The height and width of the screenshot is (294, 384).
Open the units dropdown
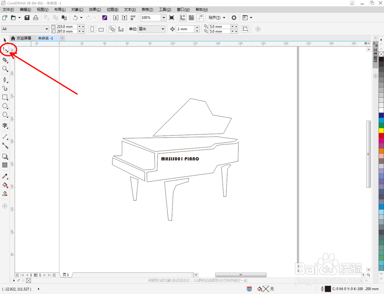click(x=162, y=29)
